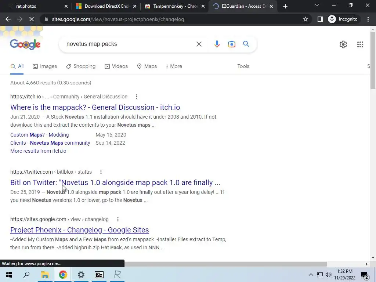Click the vertical page scrollbar thumb
The height and width of the screenshot is (282, 376).
(x=373, y=61)
